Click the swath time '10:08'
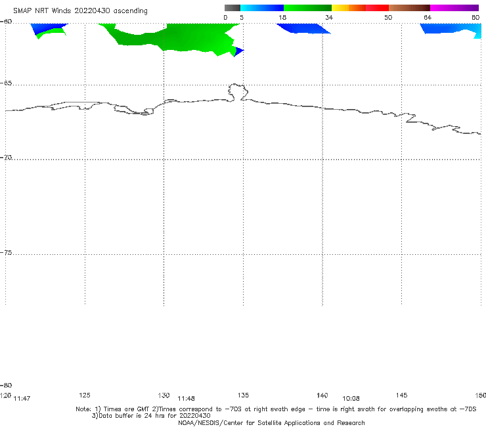486x427 pixels. (x=351, y=399)
